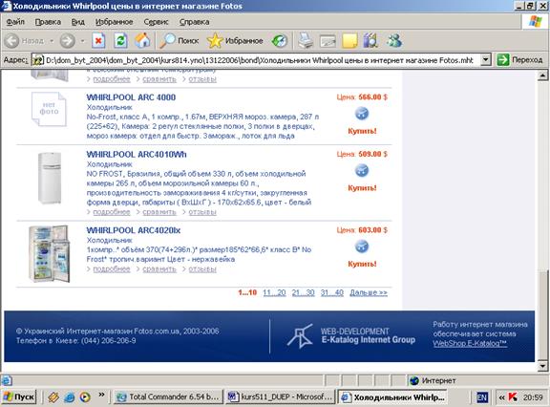
Task: Click Купить! for WHIRLPOOL ARC 4000
Action: pyautogui.click(x=362, y=131)
